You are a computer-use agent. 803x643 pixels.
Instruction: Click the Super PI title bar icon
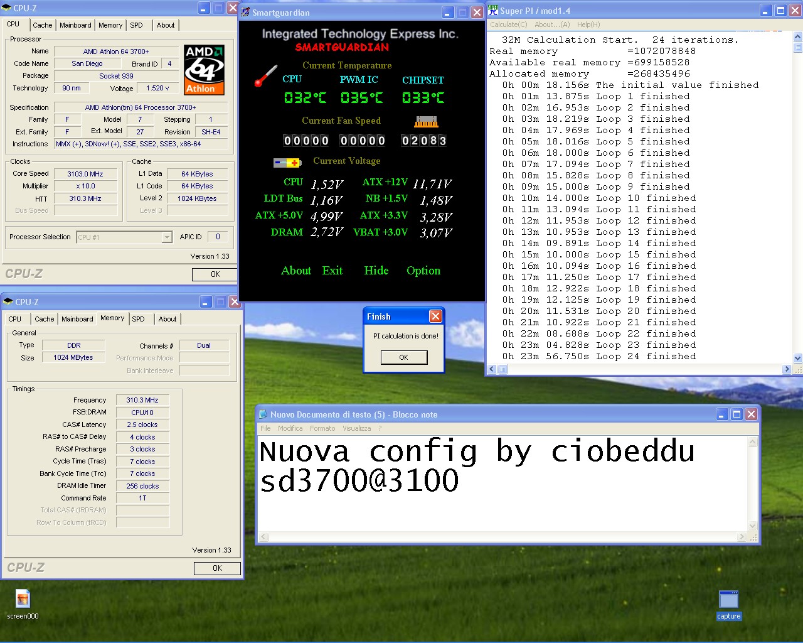coord(493,10)
